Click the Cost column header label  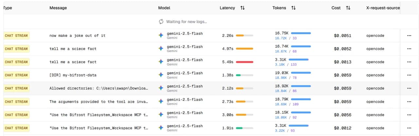pos(336,8)
